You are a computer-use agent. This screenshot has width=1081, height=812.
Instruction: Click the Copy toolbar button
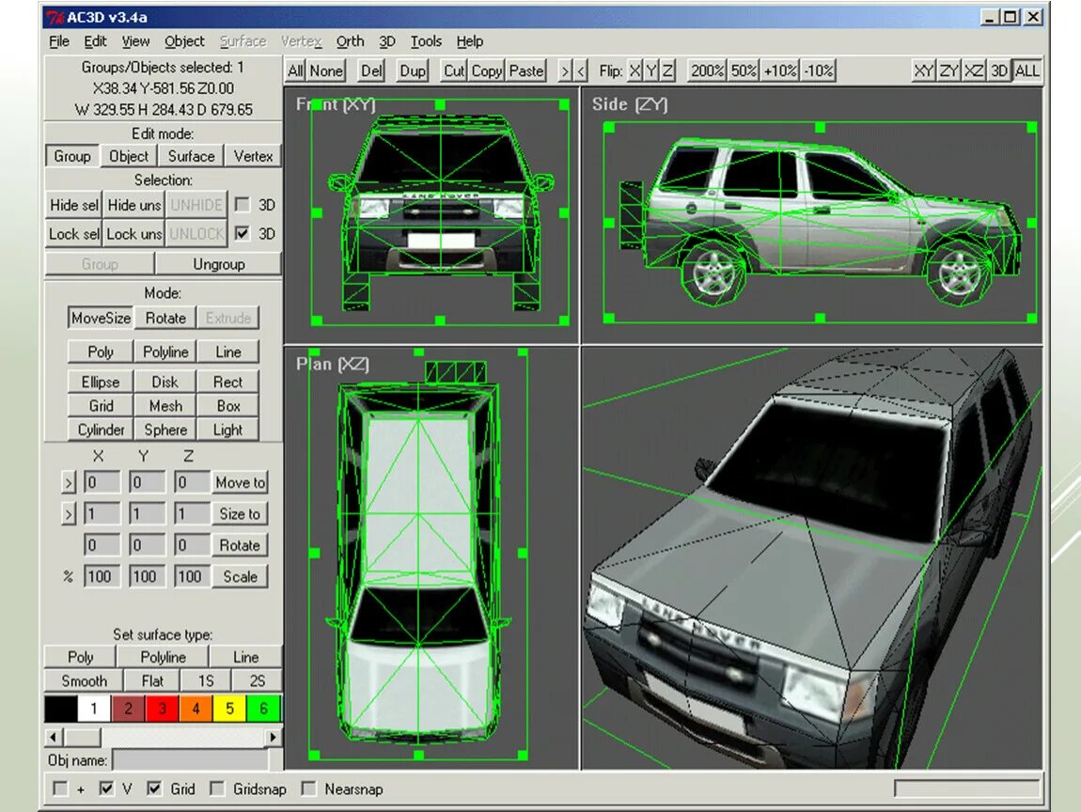tap(487, 70)
